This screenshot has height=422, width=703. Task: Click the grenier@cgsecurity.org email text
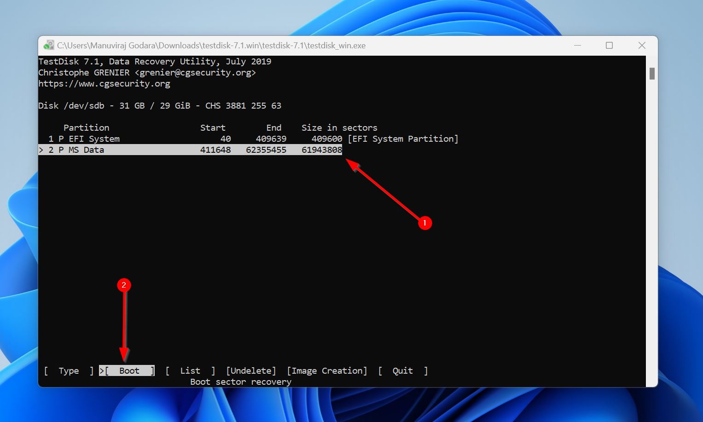coord(195,73)
